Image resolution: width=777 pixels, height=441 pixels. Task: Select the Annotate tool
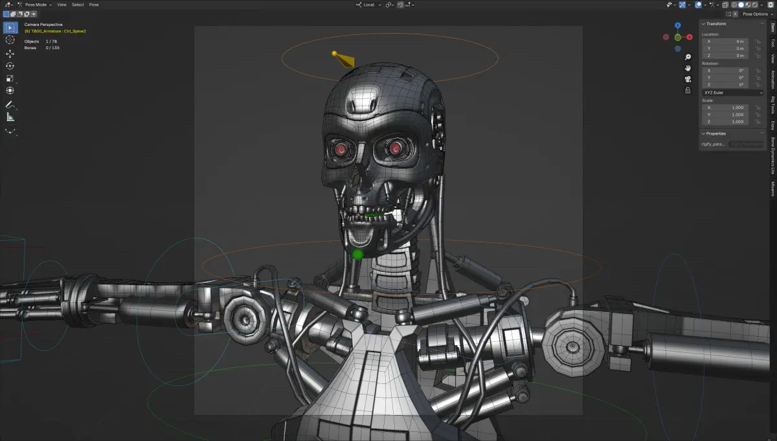tap(10, 104)
